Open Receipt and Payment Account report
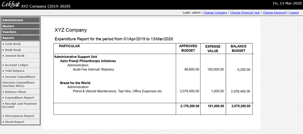303x134 pixels. click(21, 105)
